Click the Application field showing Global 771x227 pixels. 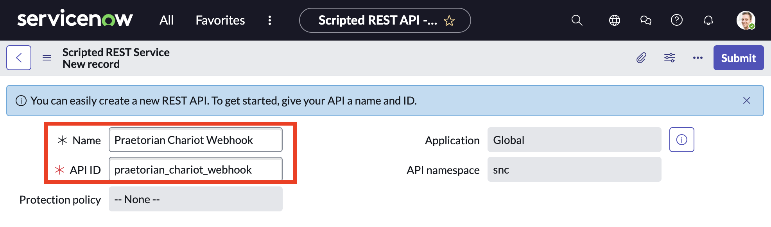pos(574,140)
